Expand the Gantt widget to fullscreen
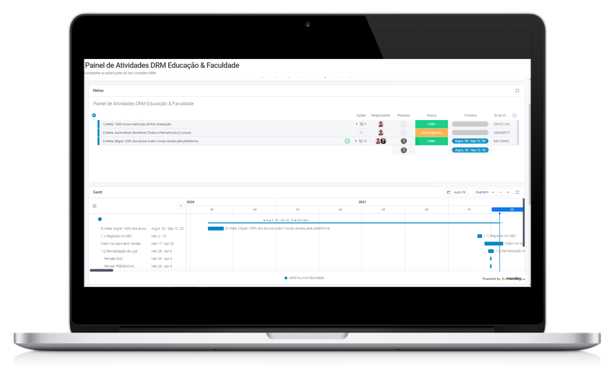Viewport: 615px width, 369px height. (517, 192)
